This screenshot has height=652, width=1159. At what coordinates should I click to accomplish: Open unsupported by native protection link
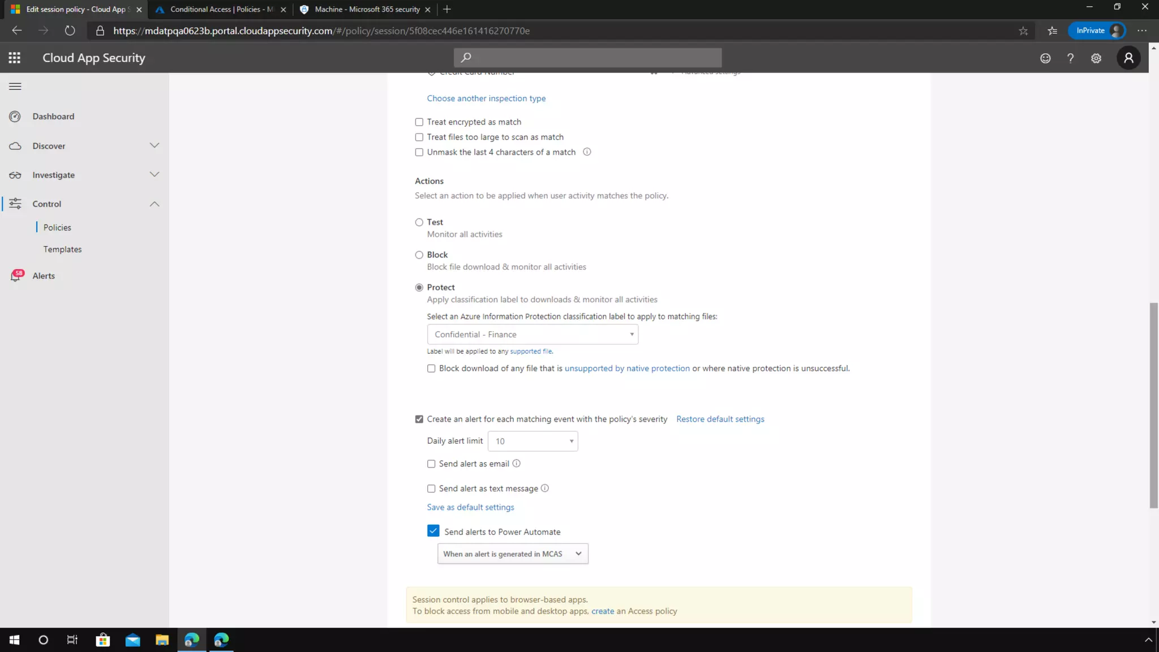click(x=627, y=368)
